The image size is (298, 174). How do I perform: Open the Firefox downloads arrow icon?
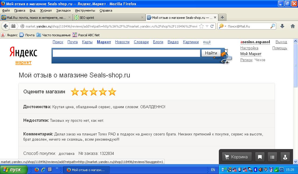click(282, 26)
